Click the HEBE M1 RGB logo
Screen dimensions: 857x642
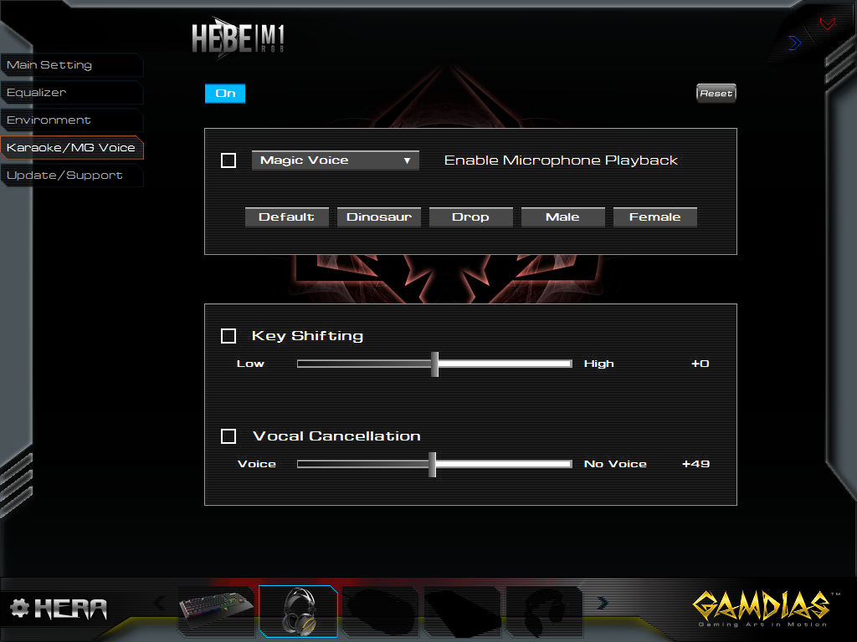pyautogui.click(x=239, y=38)
